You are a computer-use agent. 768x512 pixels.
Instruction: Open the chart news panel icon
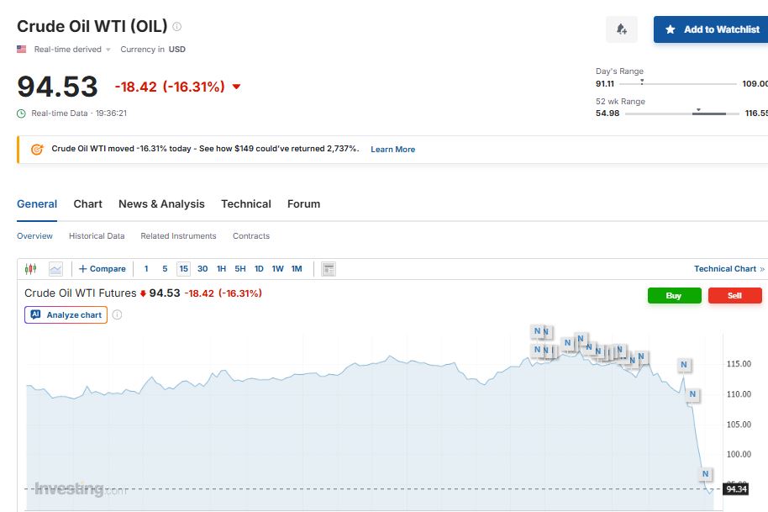click(x=329, y=269)
